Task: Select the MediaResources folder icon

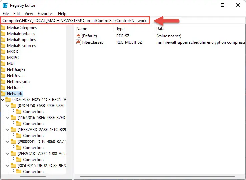Action: [3, 46]
